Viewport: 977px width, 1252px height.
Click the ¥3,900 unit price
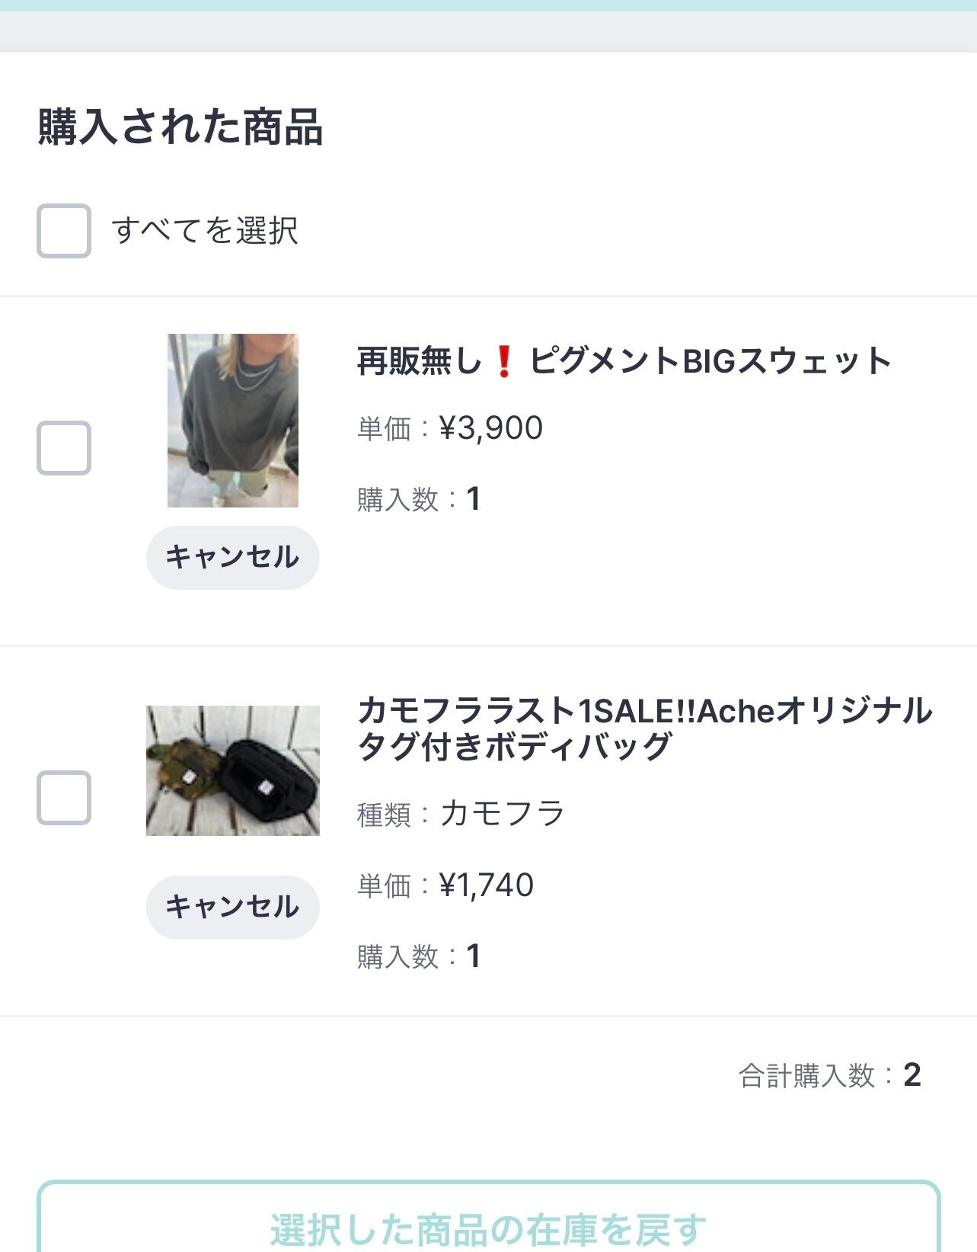pyautogui.click(x=491, y=428)
